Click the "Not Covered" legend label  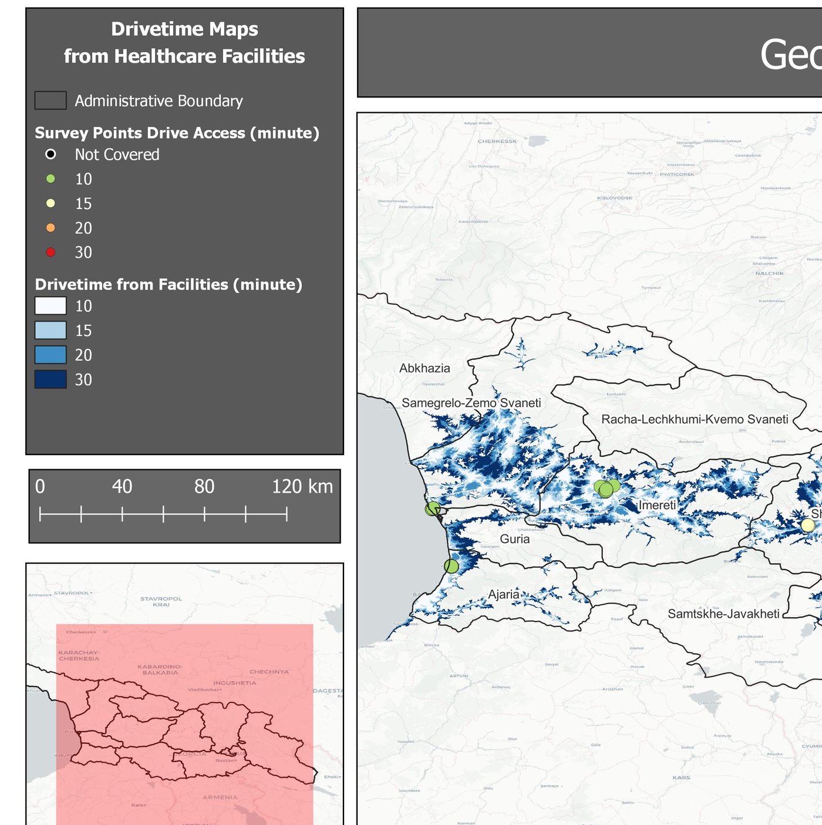pyautogui.click(x=117, y=154)
